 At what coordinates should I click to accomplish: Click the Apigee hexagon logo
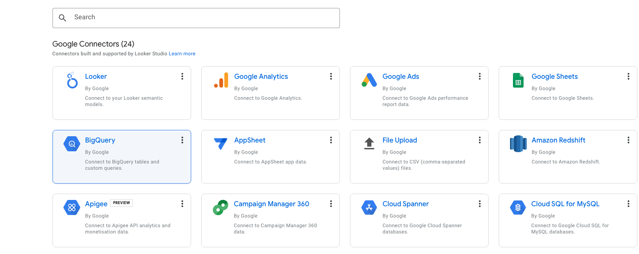point(72,207)
